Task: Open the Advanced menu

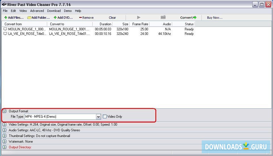Action: tap(37, 11)
